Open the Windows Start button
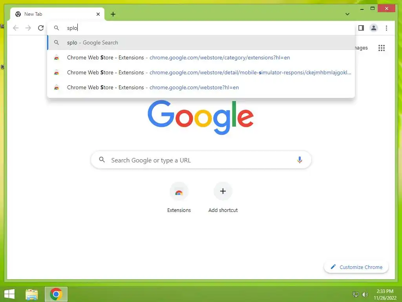The height and width of the screenshot is (302, 402). [x=9, y=294]
